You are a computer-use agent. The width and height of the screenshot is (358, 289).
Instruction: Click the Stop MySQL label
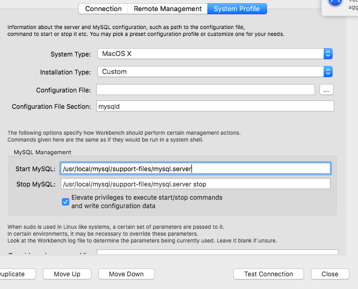36,184
